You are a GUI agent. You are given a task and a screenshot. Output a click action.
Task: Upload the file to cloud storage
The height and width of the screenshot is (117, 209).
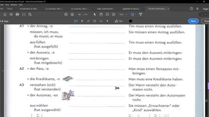[x=11, y=14]
